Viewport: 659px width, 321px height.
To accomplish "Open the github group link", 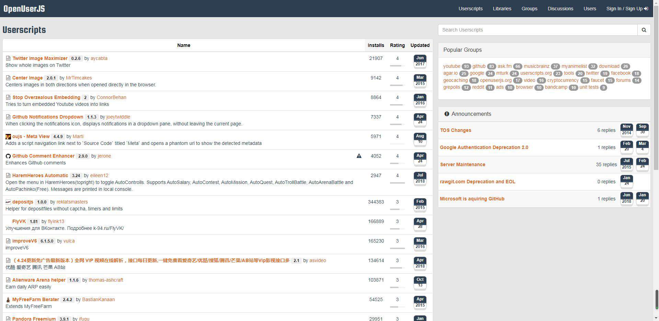I will [x=479, y=66].
